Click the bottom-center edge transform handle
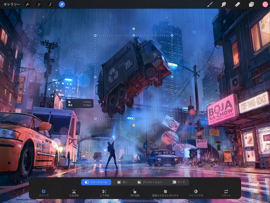The width and height of the screenshot is (270, 203). point(134,118)
